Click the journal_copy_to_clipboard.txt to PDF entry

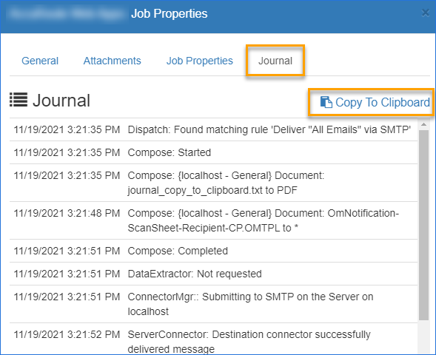[213, 183]
